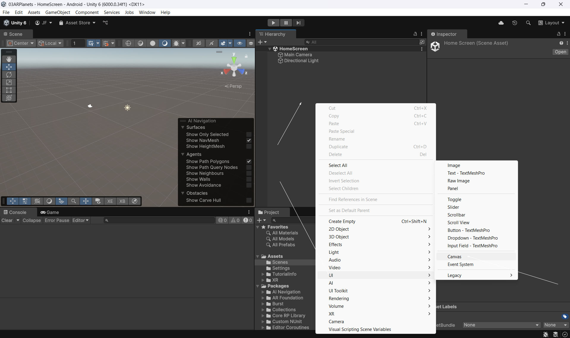
Task: Uncheck Show NavMesh checkbox
Action: (249, 141)
